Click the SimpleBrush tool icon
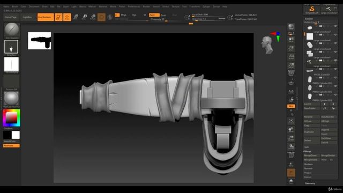The height and width of the screenshot is (193, 343). [312, 10]
